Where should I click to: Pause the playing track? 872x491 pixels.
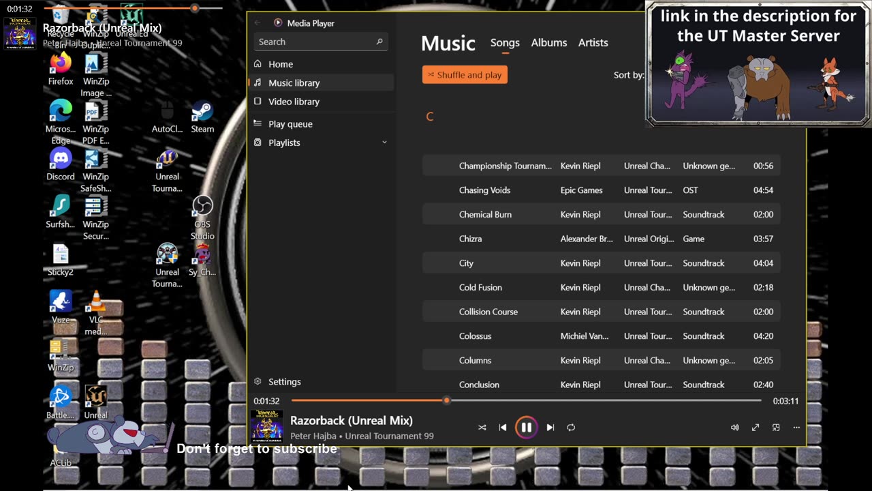pos(527,428)
